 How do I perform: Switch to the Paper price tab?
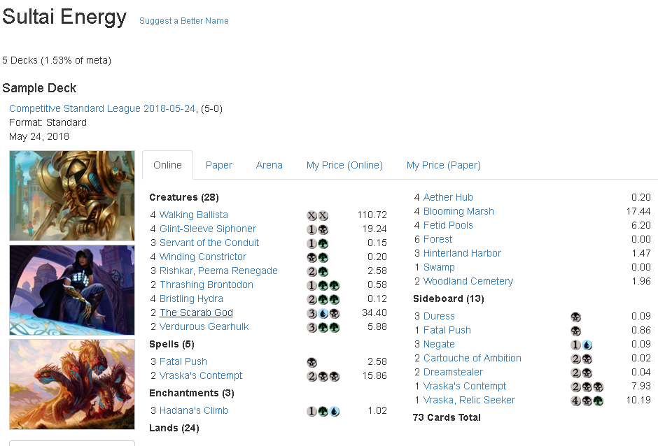tap(218, 165)
